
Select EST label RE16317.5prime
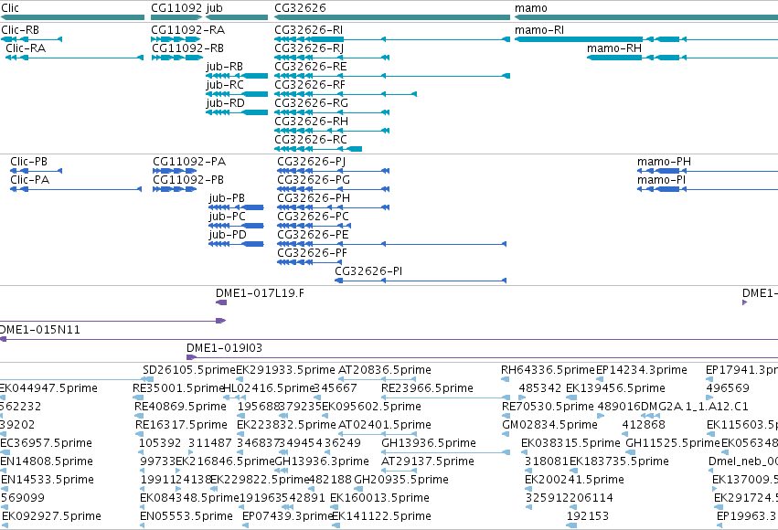[x=181, y=425]
